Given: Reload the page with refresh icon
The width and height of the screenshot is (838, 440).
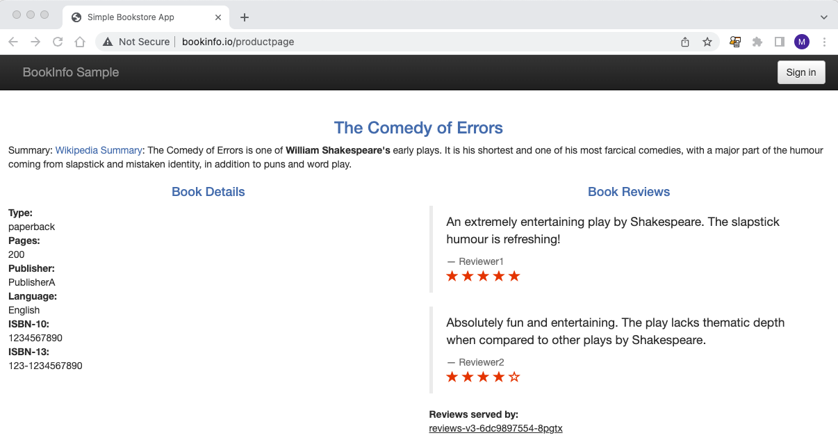Looking at the screenshot, I should pyautogui.click(x=58, y=42).
